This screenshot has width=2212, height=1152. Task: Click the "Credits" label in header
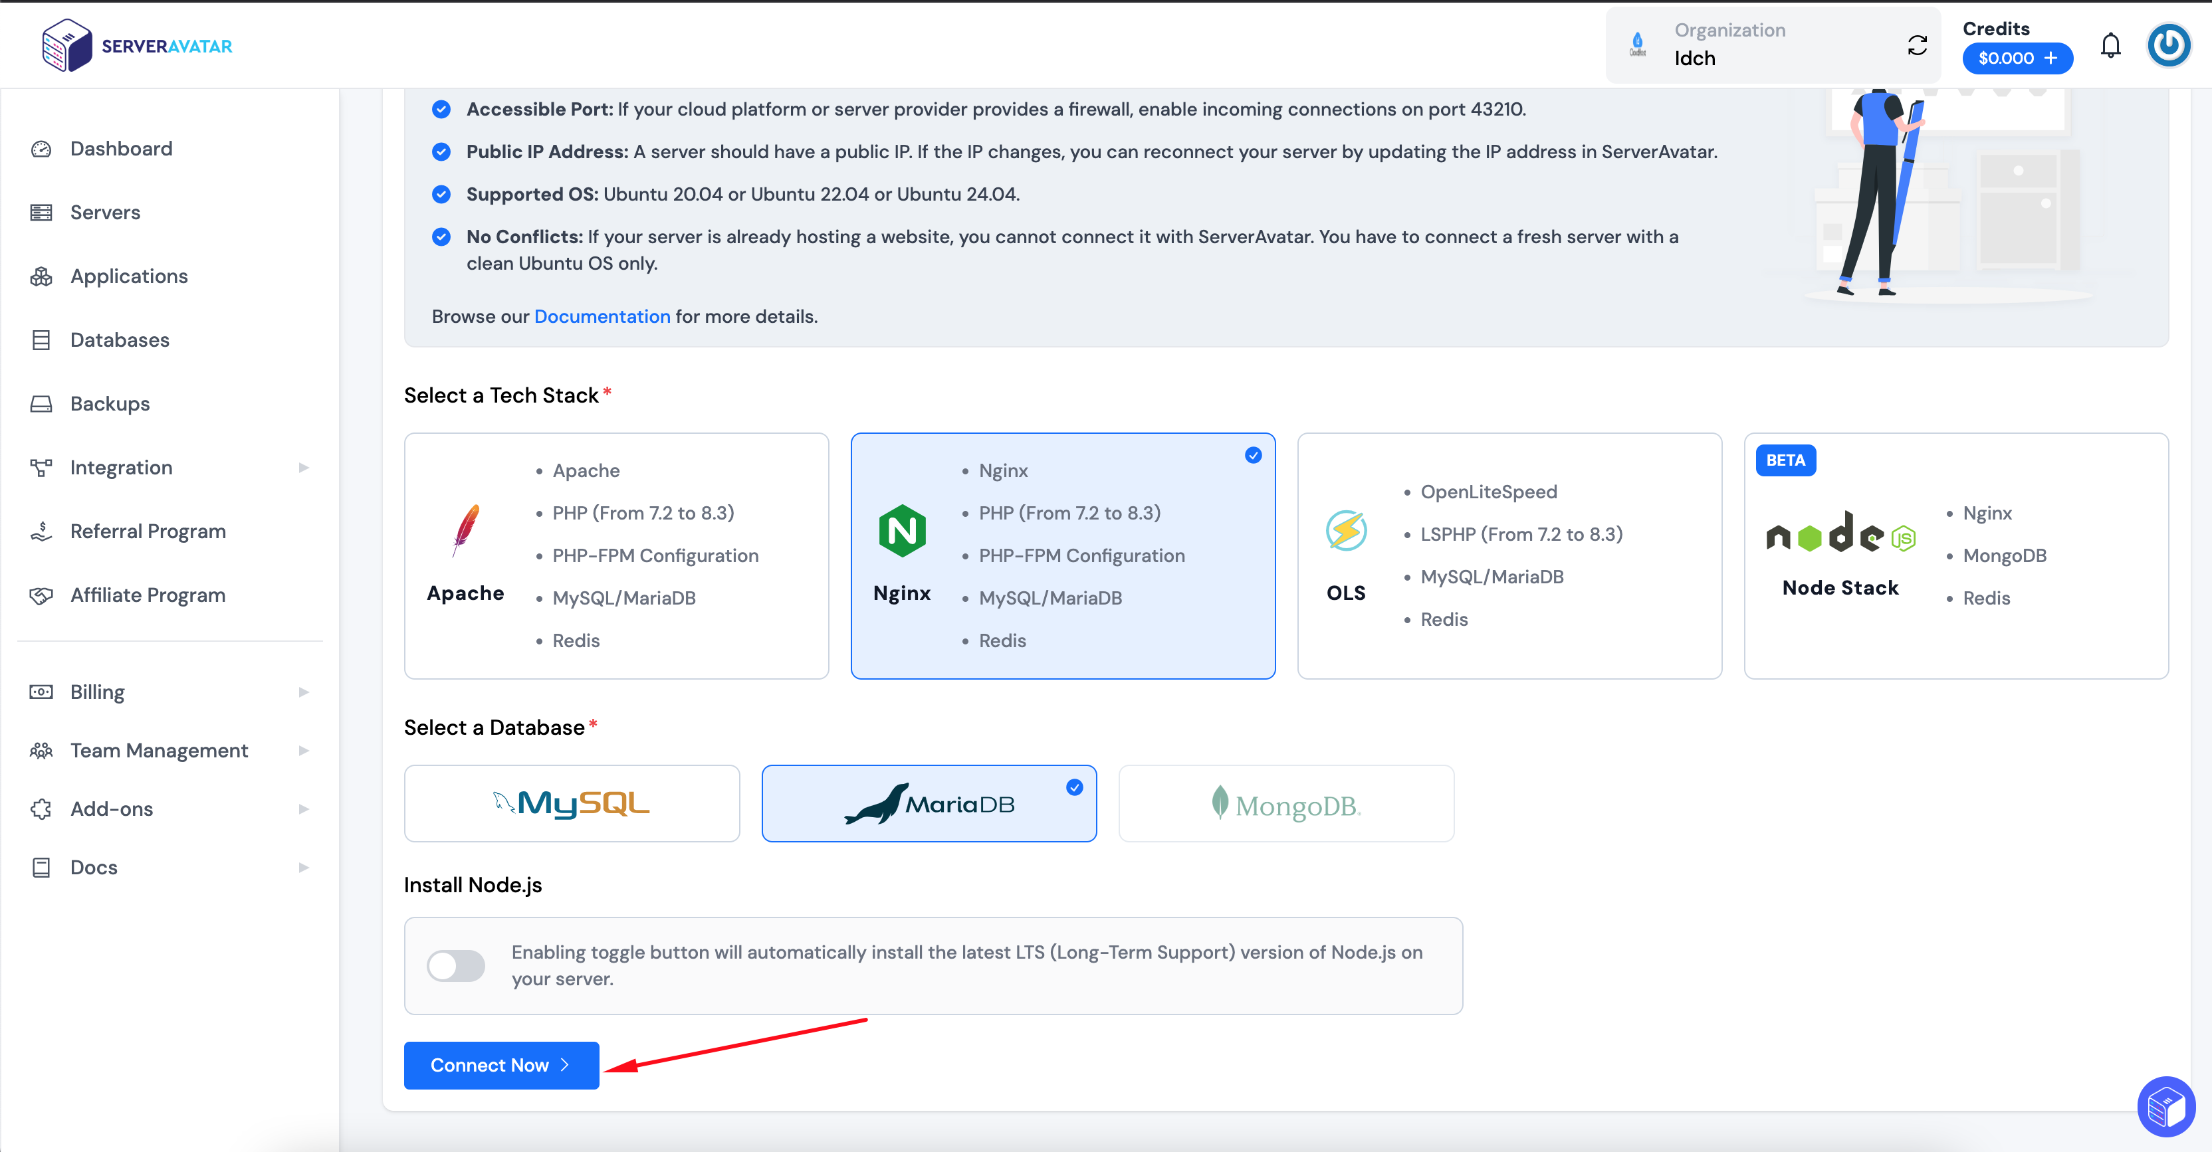click(x=1997, y=29)
